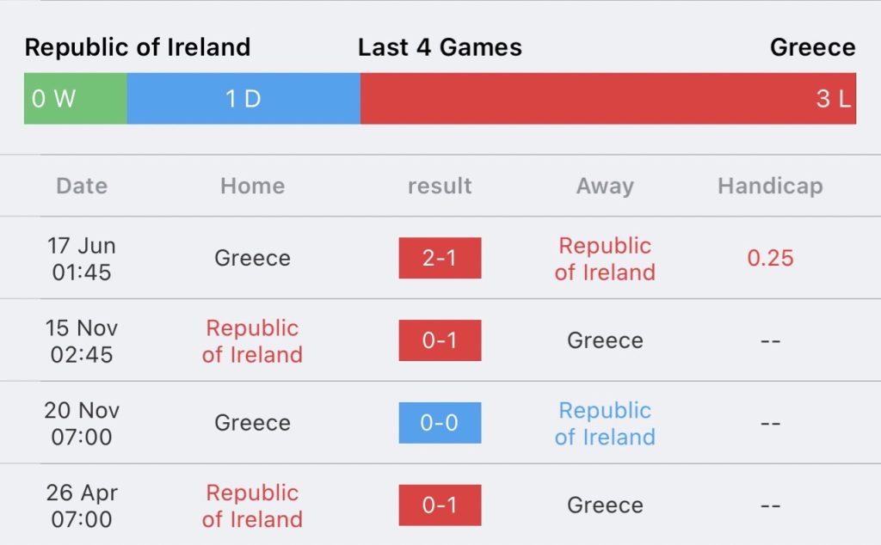
Task: Select the Home column header
Action: 252,186
